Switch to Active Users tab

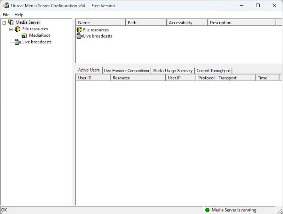coord(89,70)
